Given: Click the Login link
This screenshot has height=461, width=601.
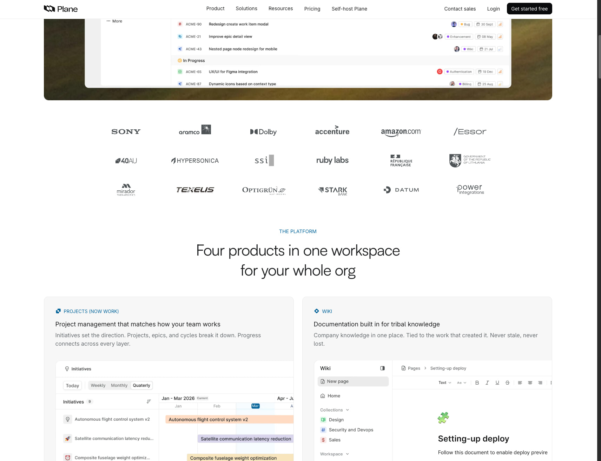Looking at the screenshot, I should point(493,9).
